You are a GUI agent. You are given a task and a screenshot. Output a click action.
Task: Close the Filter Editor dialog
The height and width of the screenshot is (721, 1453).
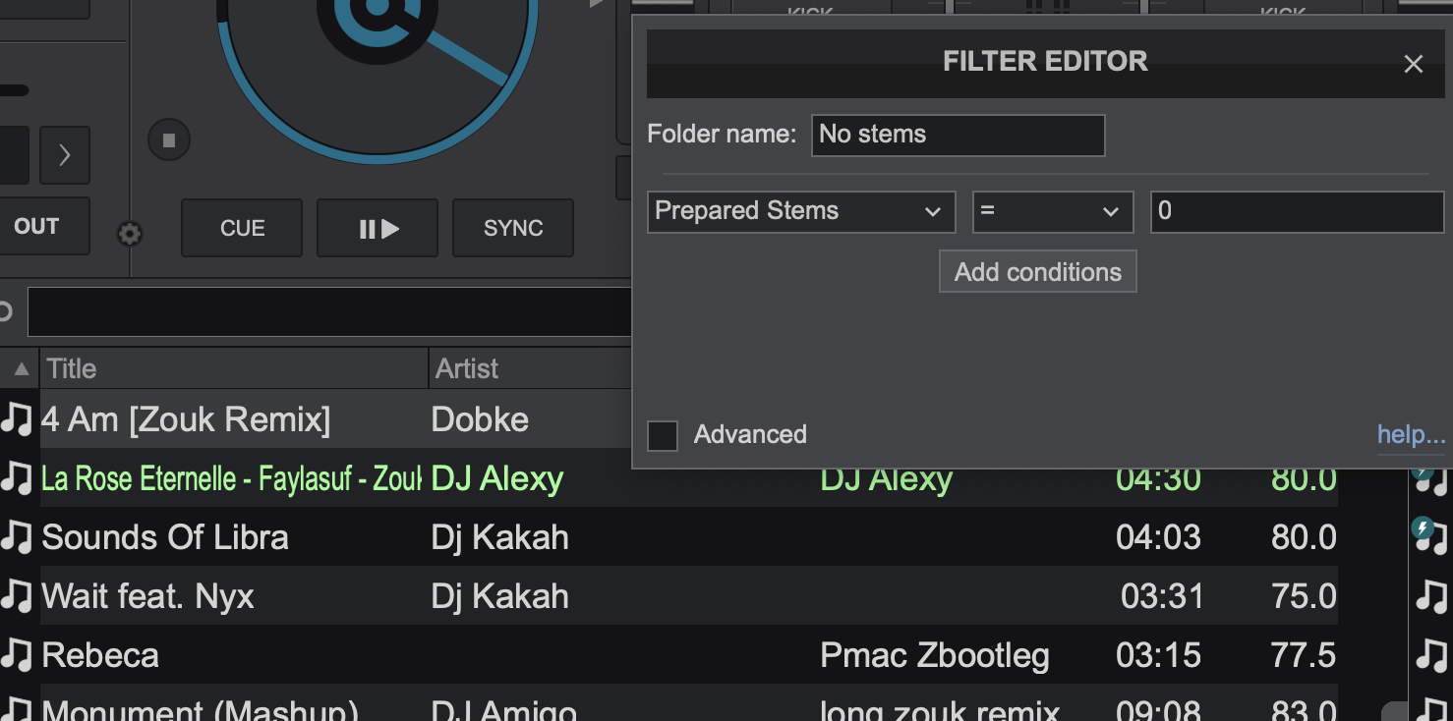[x=1414, y=64]
